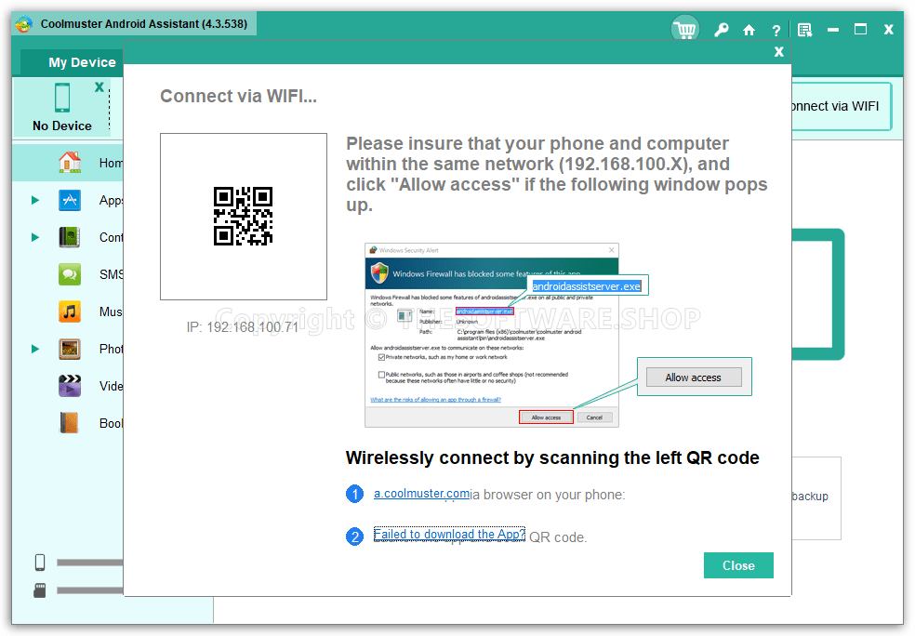Click the IP: 192.168.100.71 text

coord(242,327)
